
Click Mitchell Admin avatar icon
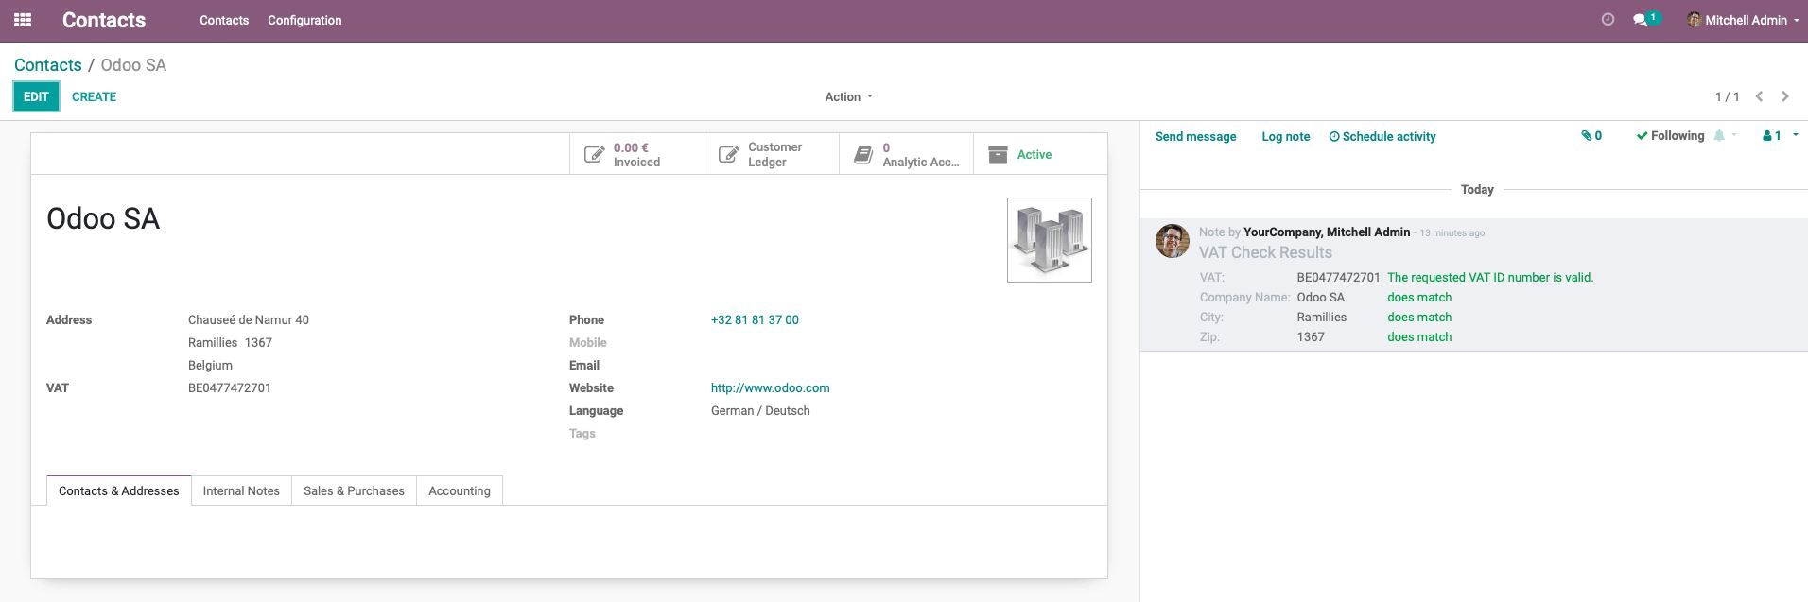pos(1695,20)
